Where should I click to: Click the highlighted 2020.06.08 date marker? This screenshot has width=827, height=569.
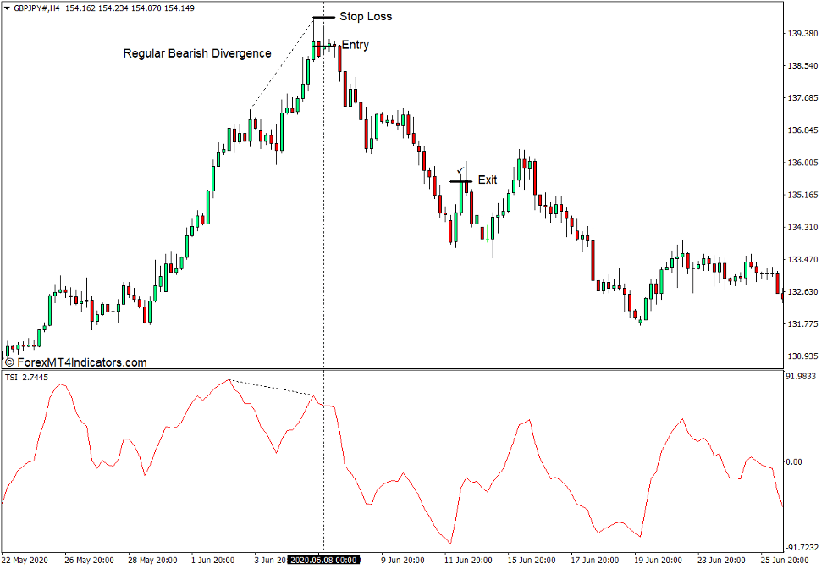324,559
